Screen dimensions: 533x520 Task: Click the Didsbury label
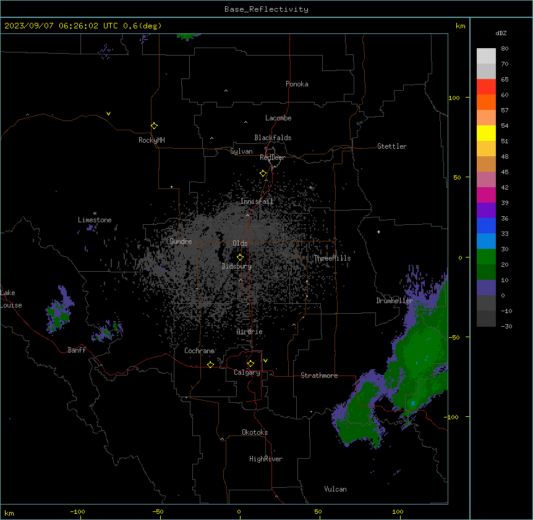236,266
